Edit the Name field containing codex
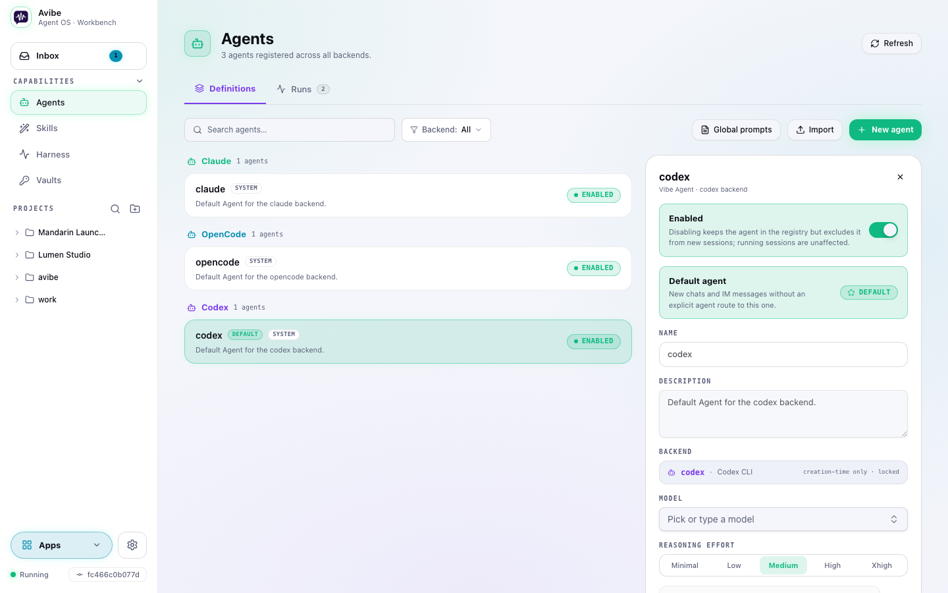The image size is (948, 593). click(783, 354)
